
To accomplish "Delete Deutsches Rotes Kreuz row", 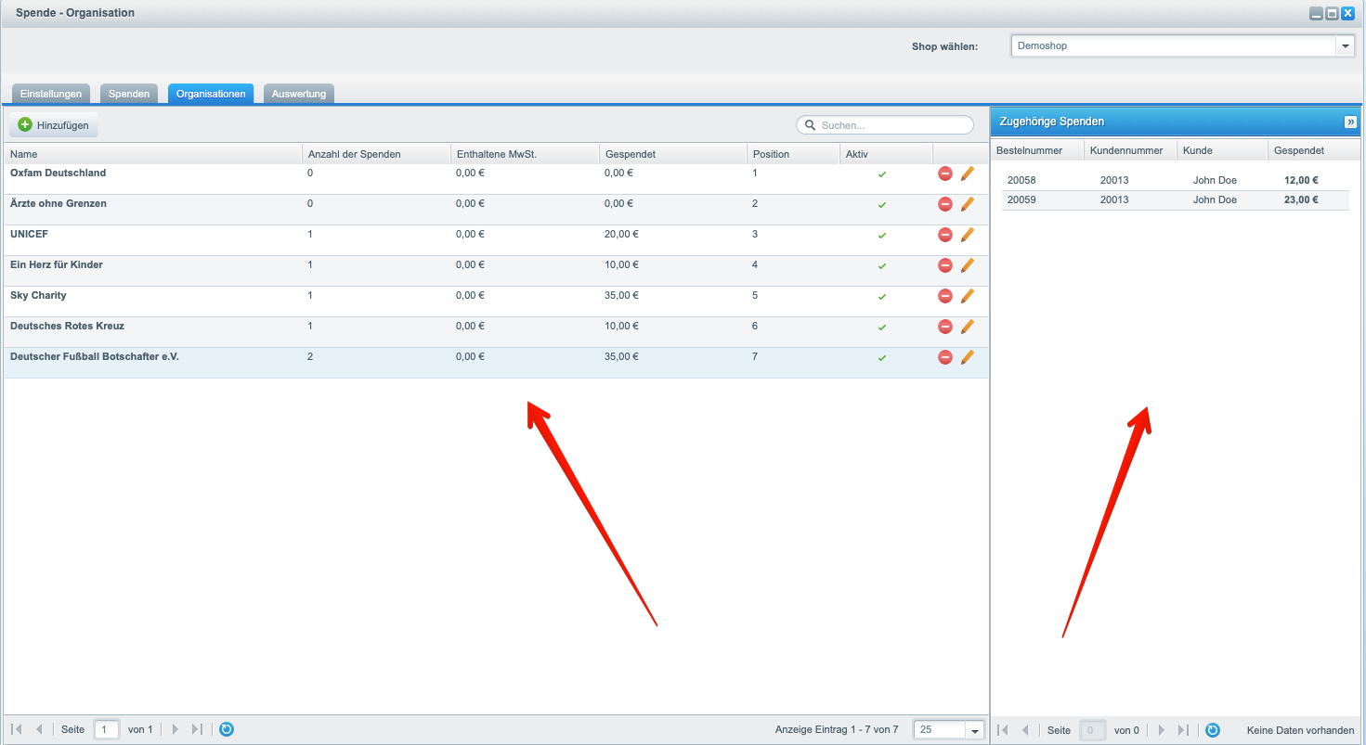I will pyautogui.click(x=945, y=327).
